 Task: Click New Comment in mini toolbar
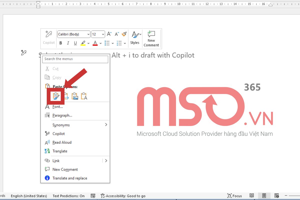point(151,38)
